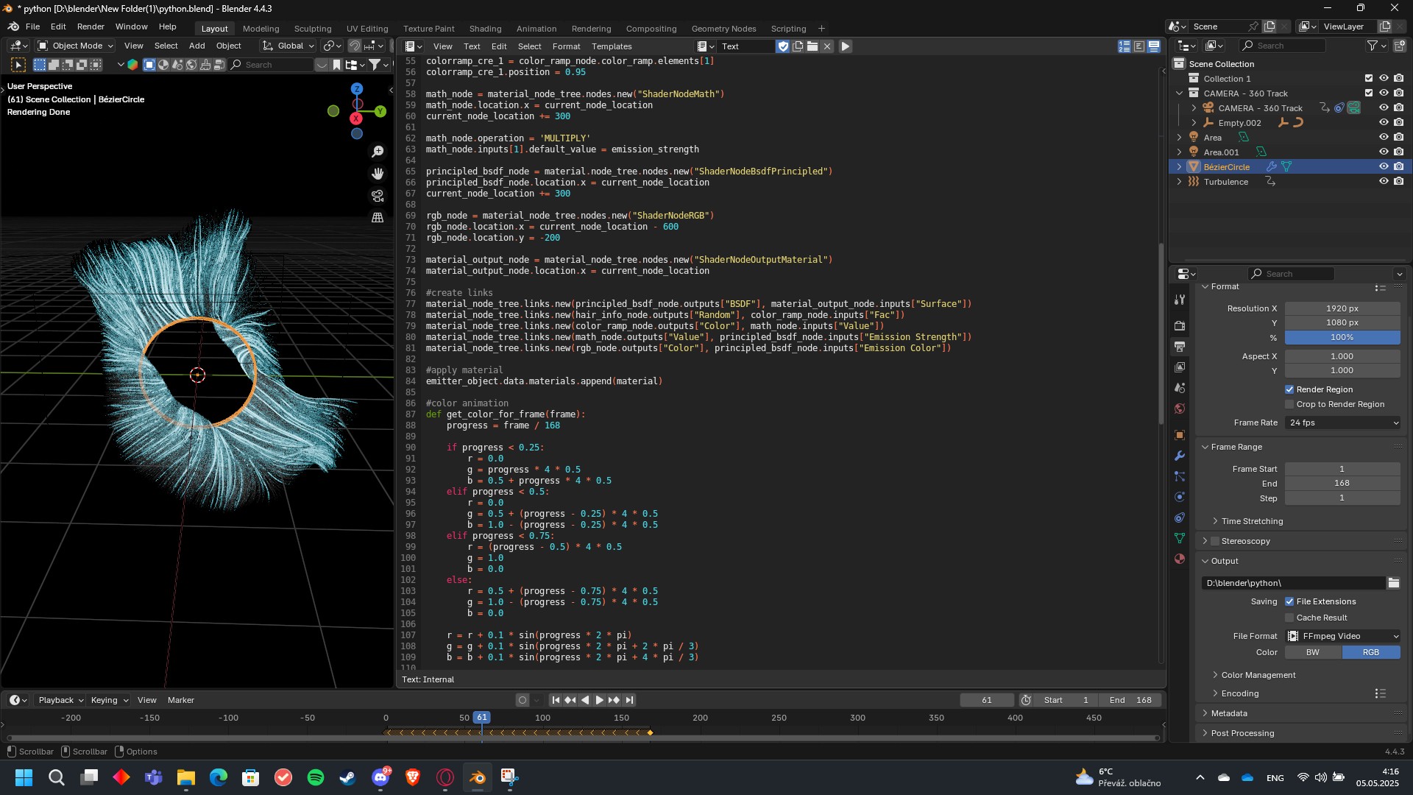The width and height of the screenshot is (1413, 795).
Task: Open File Format FFmpeg Video dropdown
Action: pyautogui.click(x=1342, y=636)
